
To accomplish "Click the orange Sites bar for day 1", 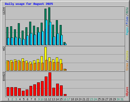I will click(x=8, y=66).
